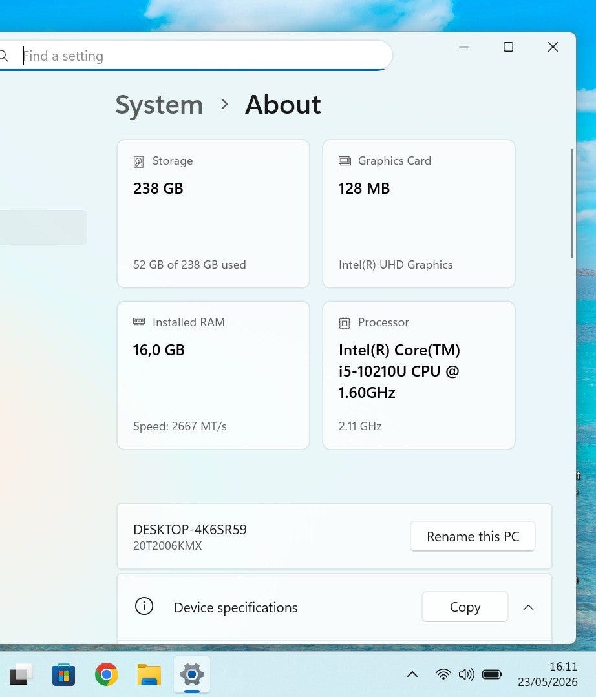Image resolution: width=596 pixels, height=697 pixels.
Task: Click the Storage disk icon
Action: [139, 161]
